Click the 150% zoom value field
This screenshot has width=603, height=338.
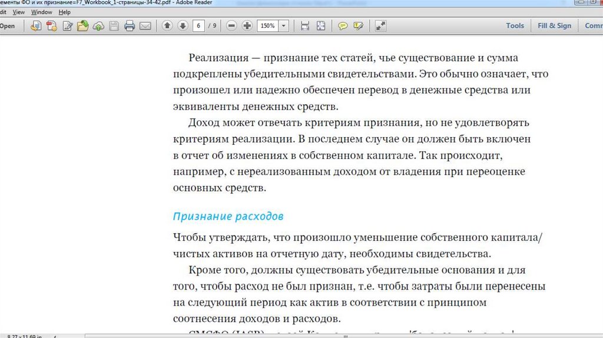coord(268,26)
